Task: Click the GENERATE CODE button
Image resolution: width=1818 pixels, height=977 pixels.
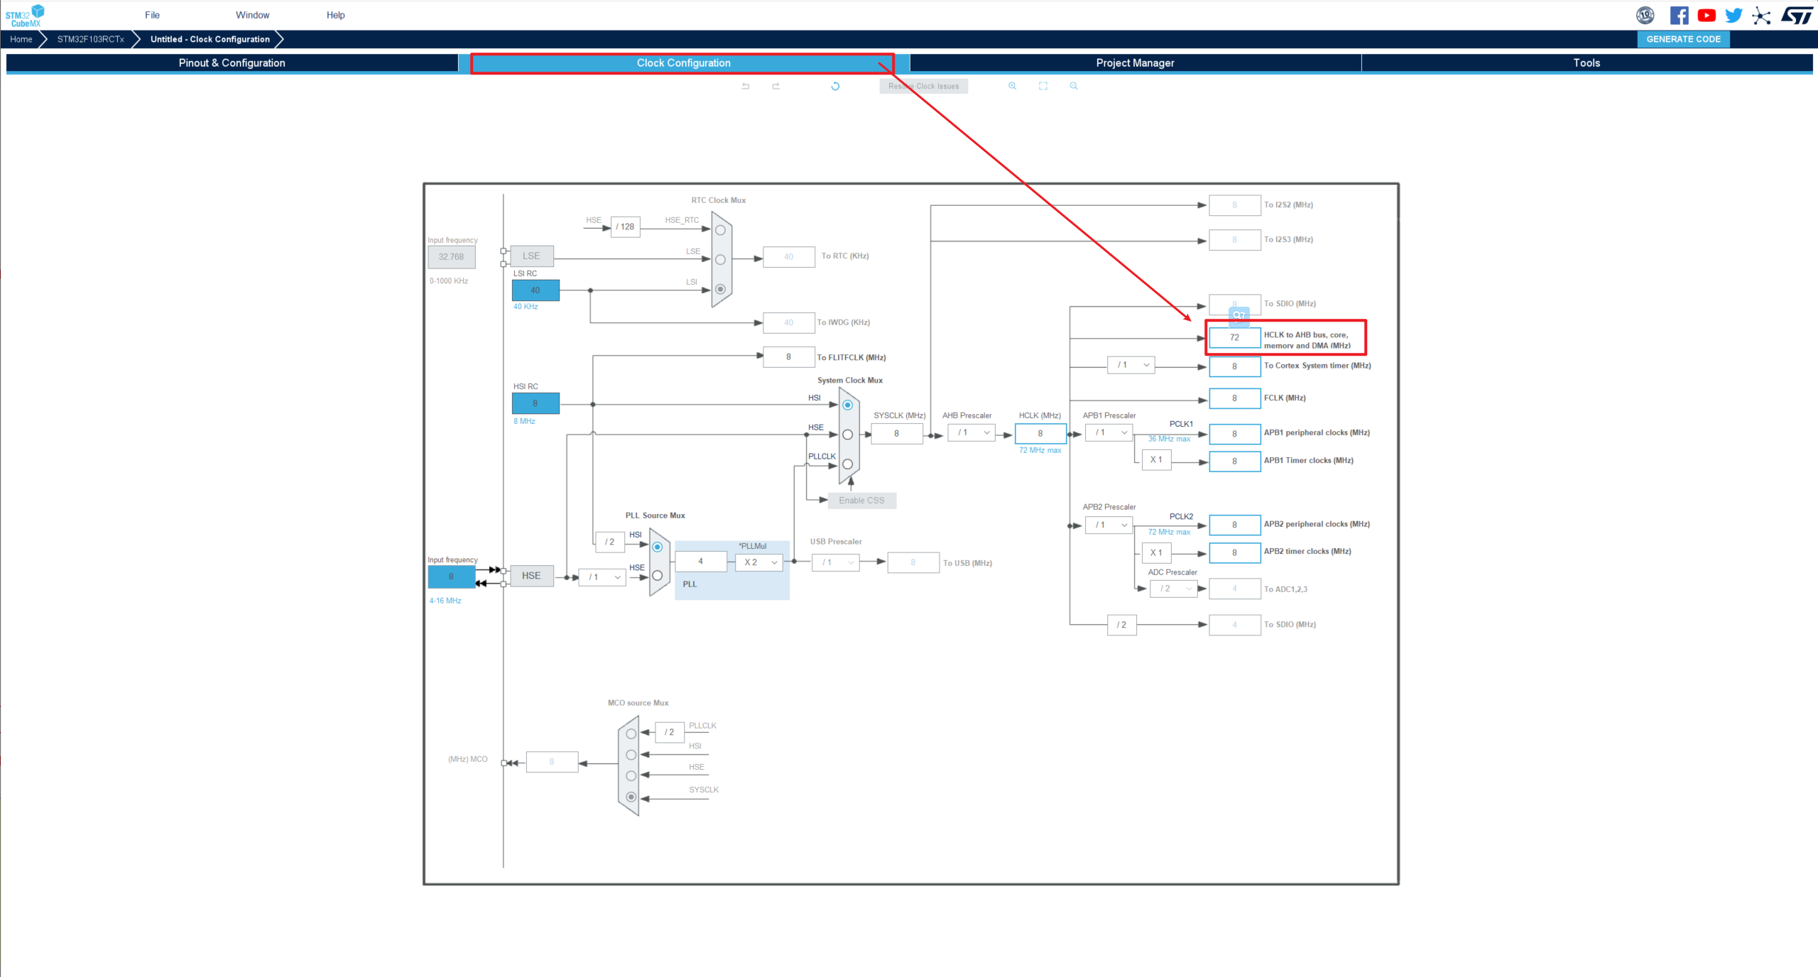Action: coord(1683,39)
